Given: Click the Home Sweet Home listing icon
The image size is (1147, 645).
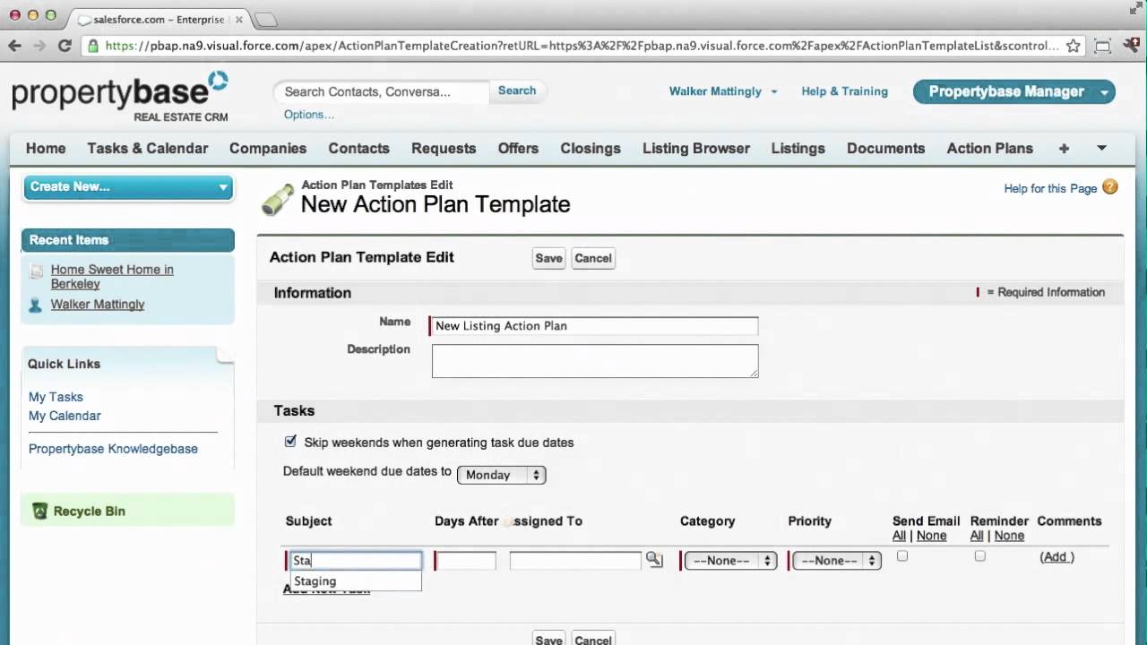Looking at the screenshot, I should tap(36, 271).
